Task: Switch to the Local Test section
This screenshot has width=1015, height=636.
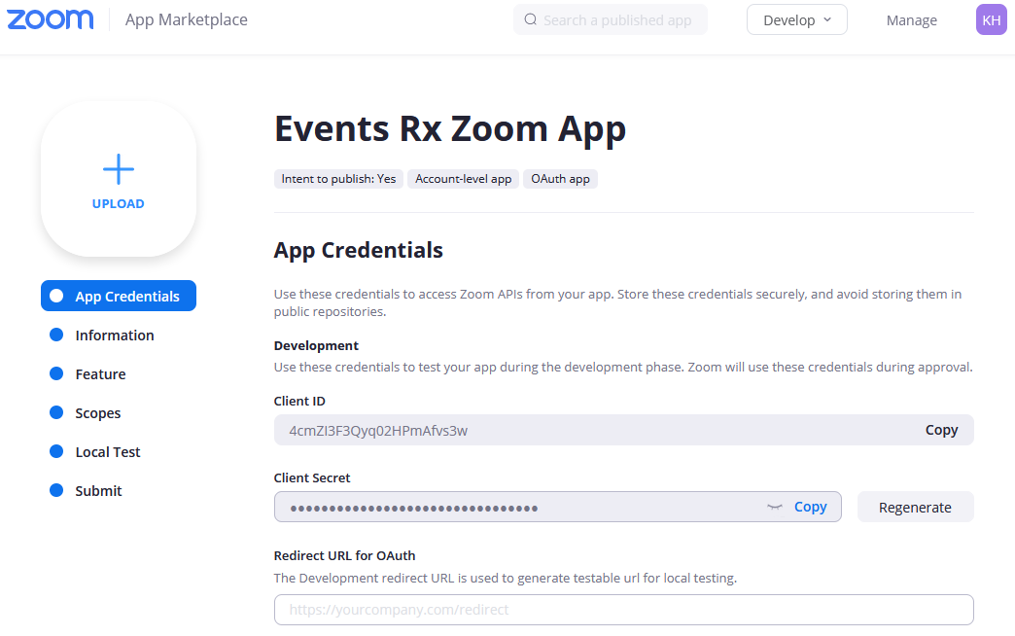Action: point(108,452)
